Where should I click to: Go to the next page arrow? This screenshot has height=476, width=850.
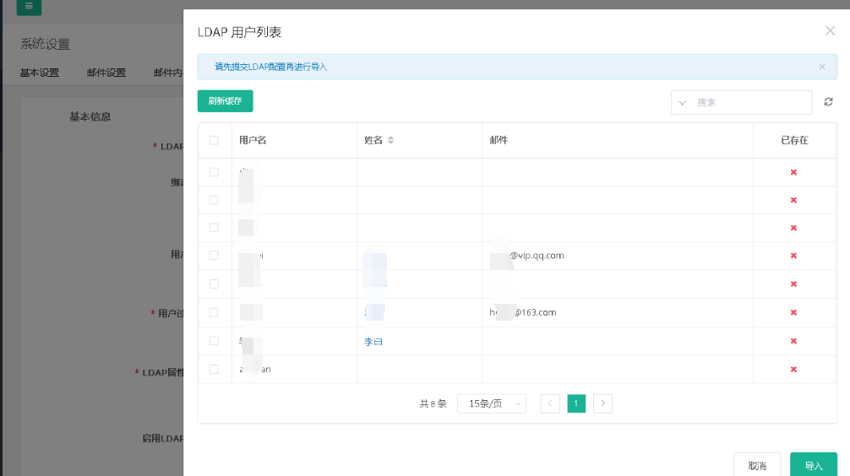pos(602,403)
